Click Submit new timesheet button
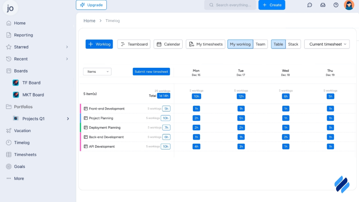The height and width of the screenshot is (202, 359). (x=151, y=71)
